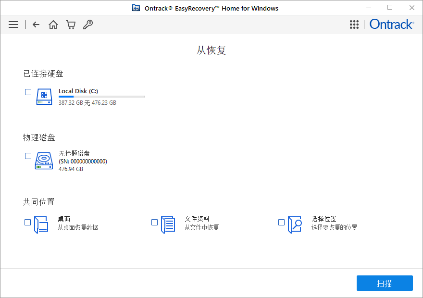Open the hamburger menu

13,25
